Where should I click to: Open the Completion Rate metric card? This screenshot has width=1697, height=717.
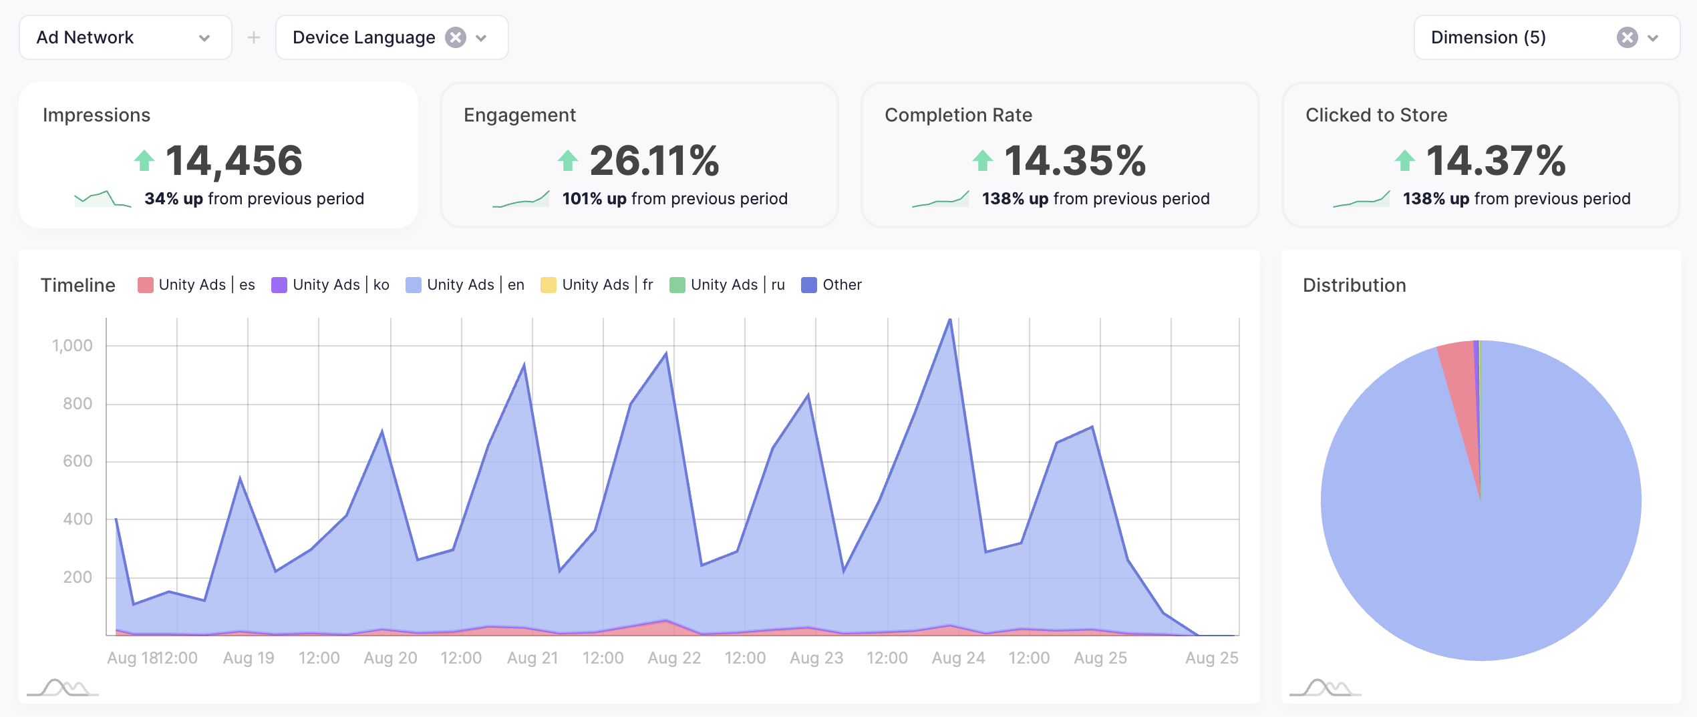point(1060,155)
